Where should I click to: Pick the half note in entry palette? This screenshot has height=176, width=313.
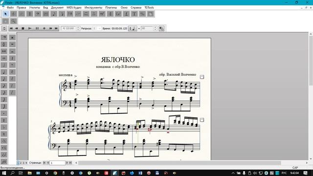click(4, 65)
